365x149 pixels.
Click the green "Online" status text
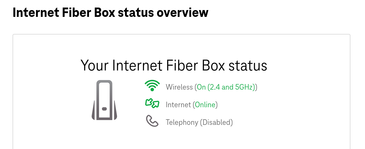point(205,105)
